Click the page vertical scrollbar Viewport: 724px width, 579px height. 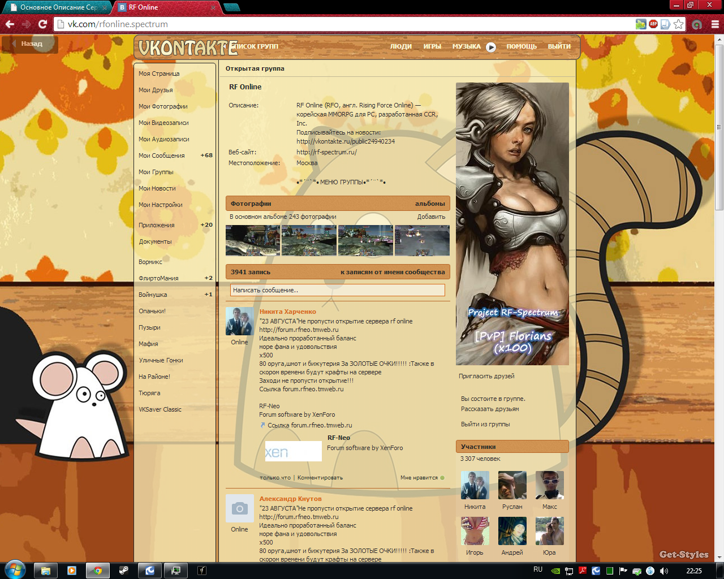click(x=719, y=127)
